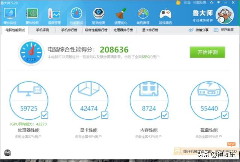Click the camera icon beside 保存截屏
The image size is (240, 162).
[216, 30]
